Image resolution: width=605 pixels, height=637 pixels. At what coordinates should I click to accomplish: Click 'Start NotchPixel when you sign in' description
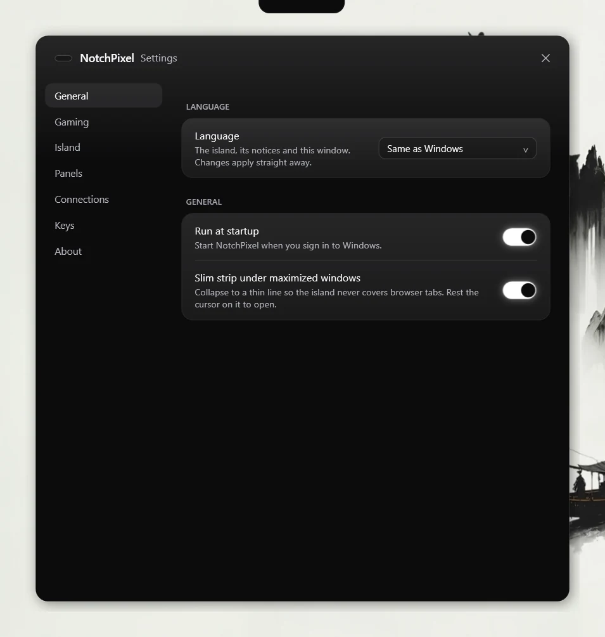coord(288,245)
